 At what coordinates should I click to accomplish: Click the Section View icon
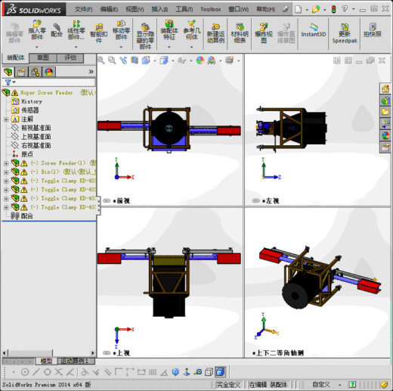click(x=135, y=61)
